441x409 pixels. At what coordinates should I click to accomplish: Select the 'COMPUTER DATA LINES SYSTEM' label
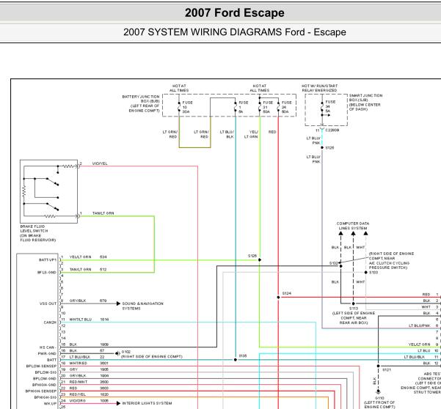pos(353,226)
